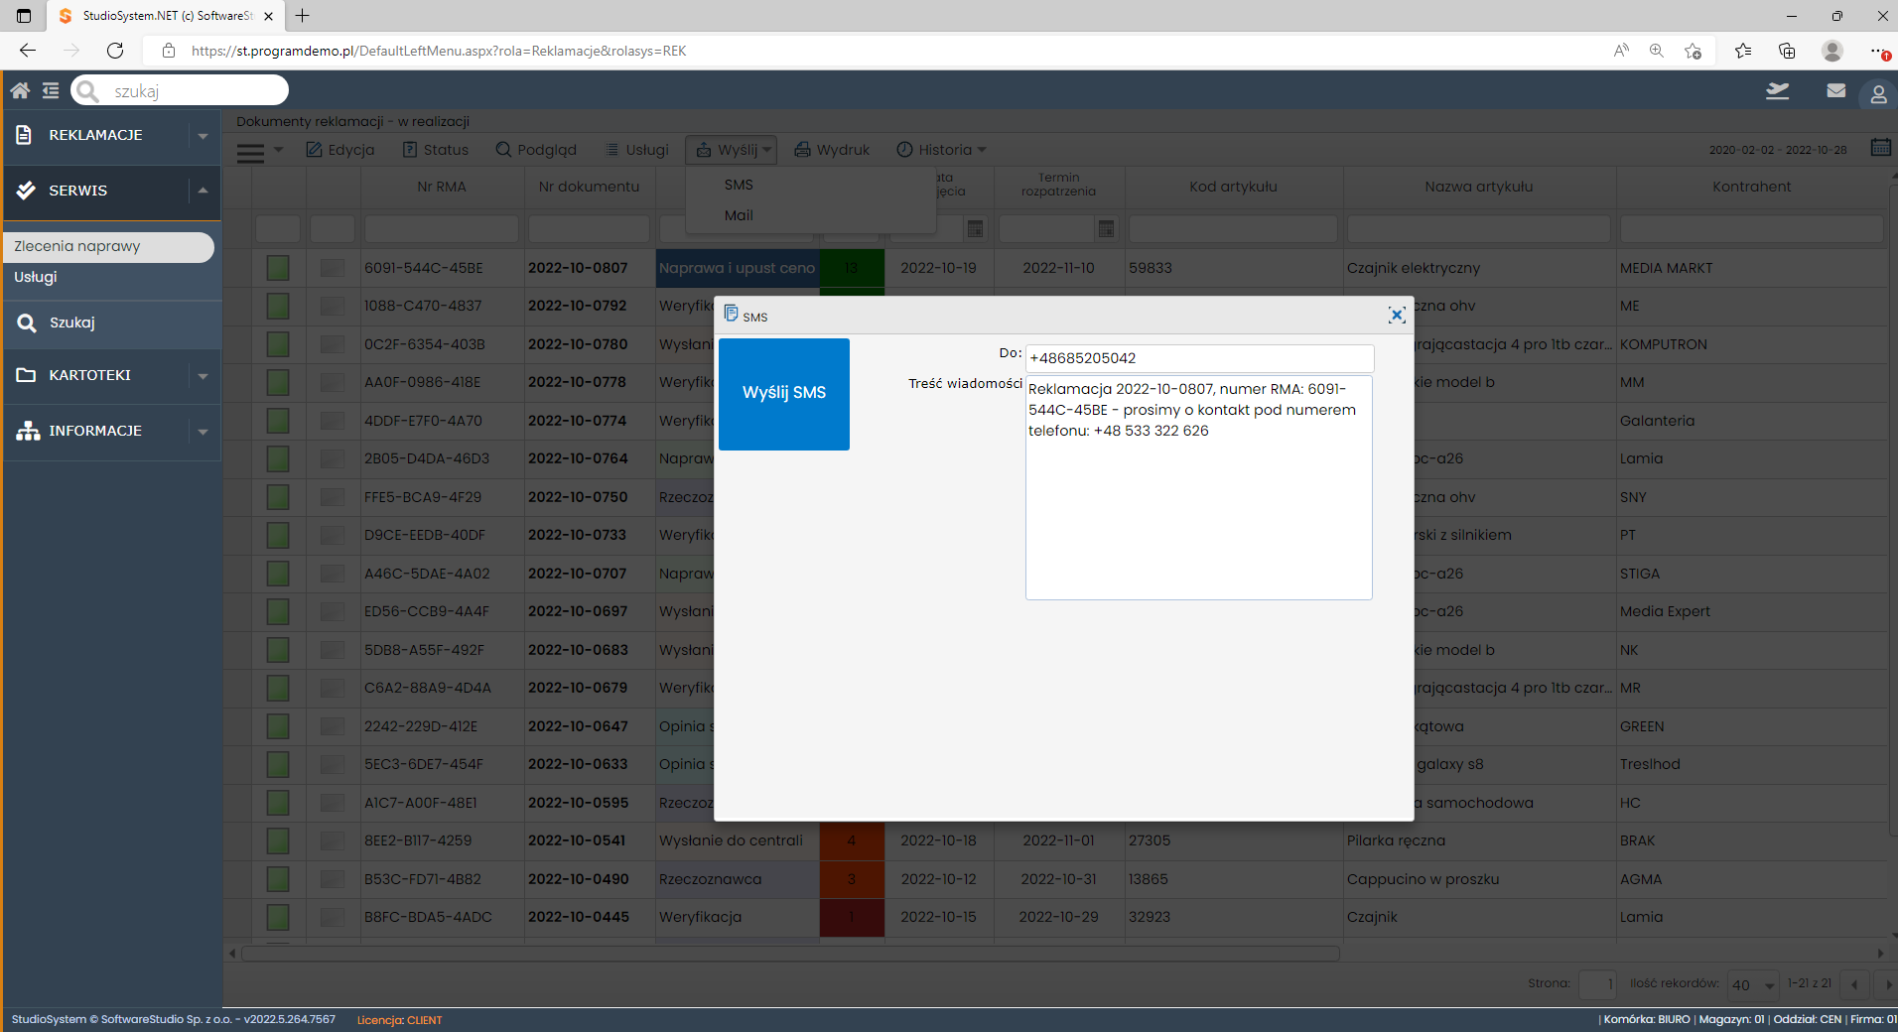The image size is (1898, 1032).
Task: Click the Treść wiadomości message textarea
Action: coord(1199,487)
